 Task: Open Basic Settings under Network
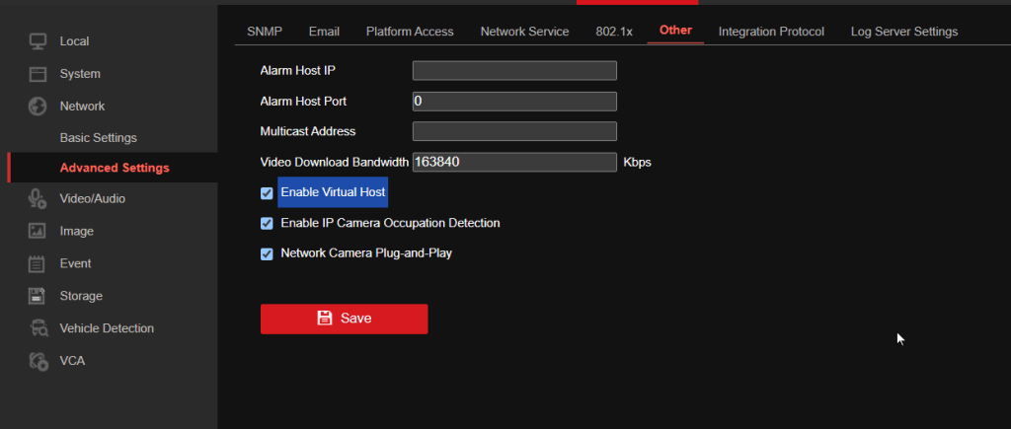click(x=98, y=137)
